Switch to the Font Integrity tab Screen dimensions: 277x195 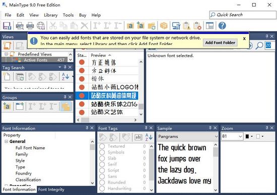[x=51, y=189]
